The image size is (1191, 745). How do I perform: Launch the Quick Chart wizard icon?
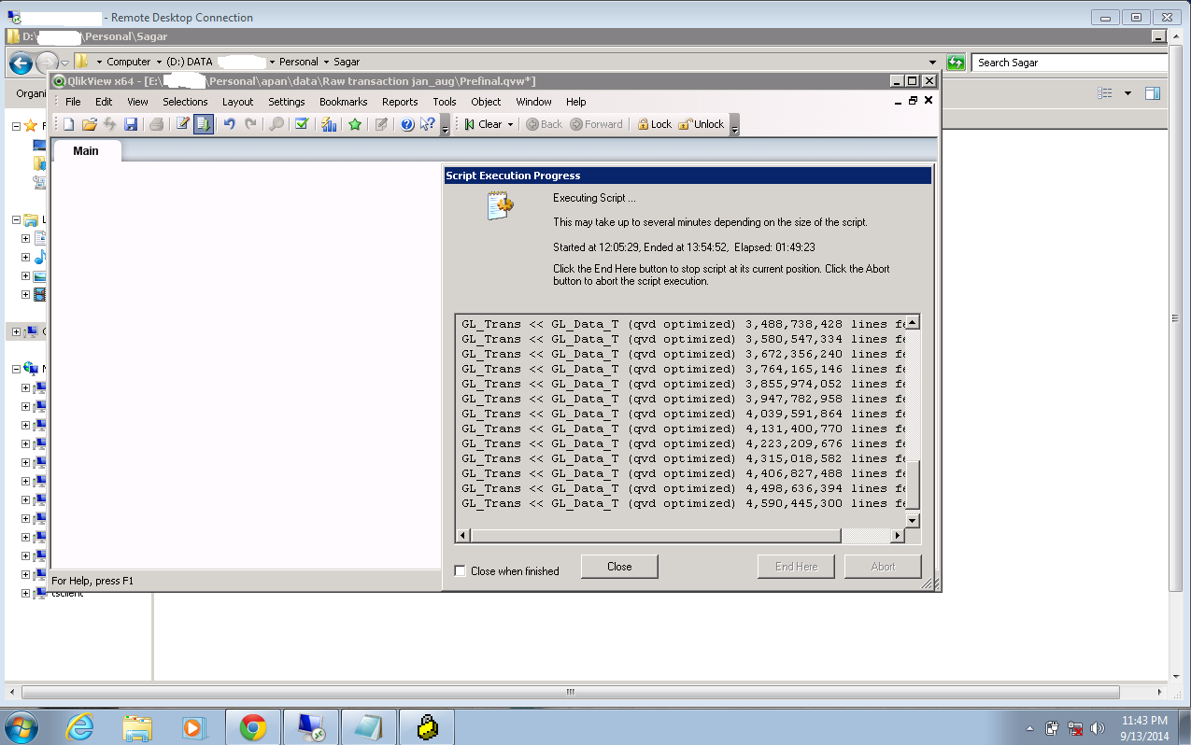click(329, 124)
